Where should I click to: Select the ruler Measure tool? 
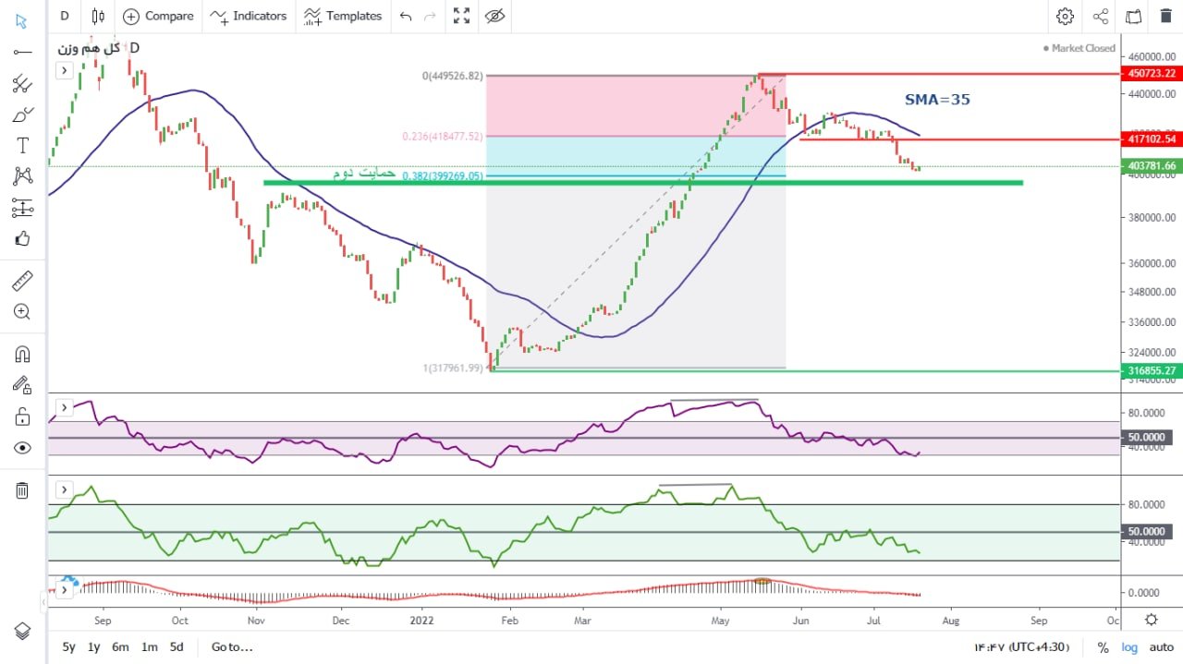point(22,280)
